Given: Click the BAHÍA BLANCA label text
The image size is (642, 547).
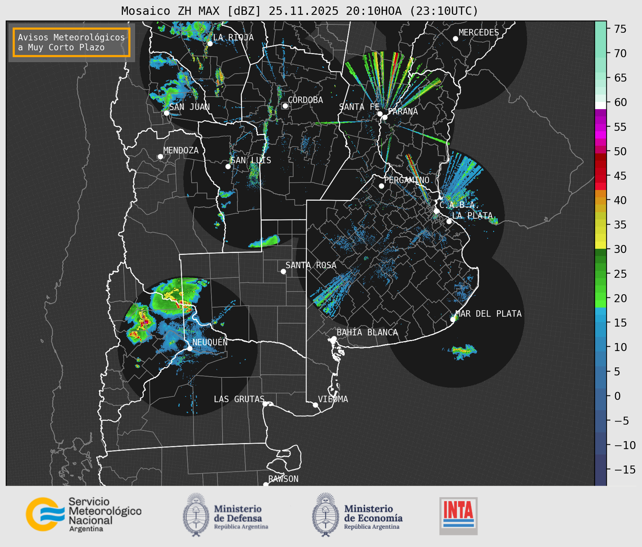Looking at the screenshot, I should pos(367,332).
